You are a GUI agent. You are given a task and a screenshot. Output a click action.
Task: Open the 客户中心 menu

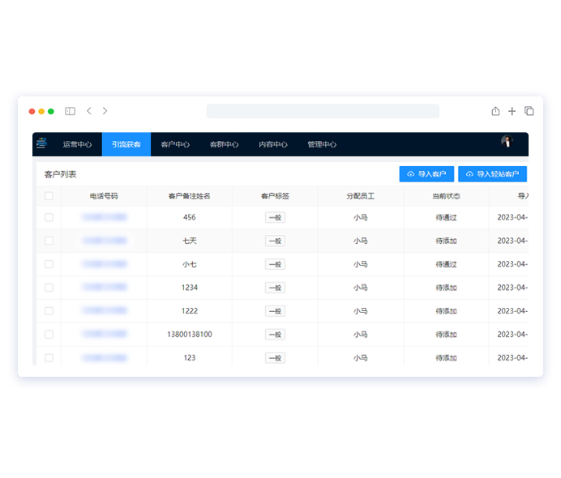[175, 144]
